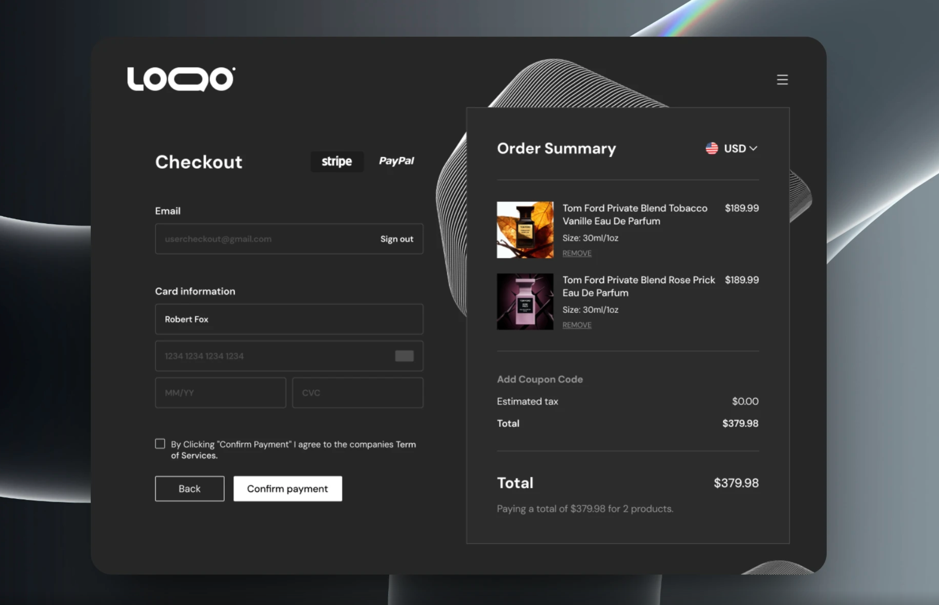Click the Estimated tax $0.00 value

pyautogui.click(x=745, y=401)
